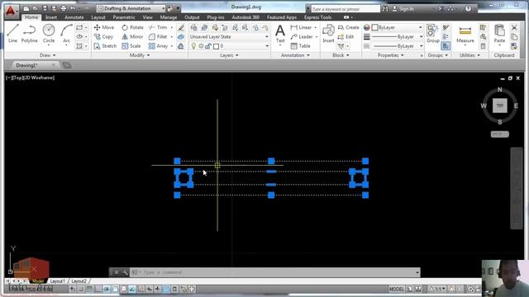Toggle the highlighted blue status bar button

(166, 289)
